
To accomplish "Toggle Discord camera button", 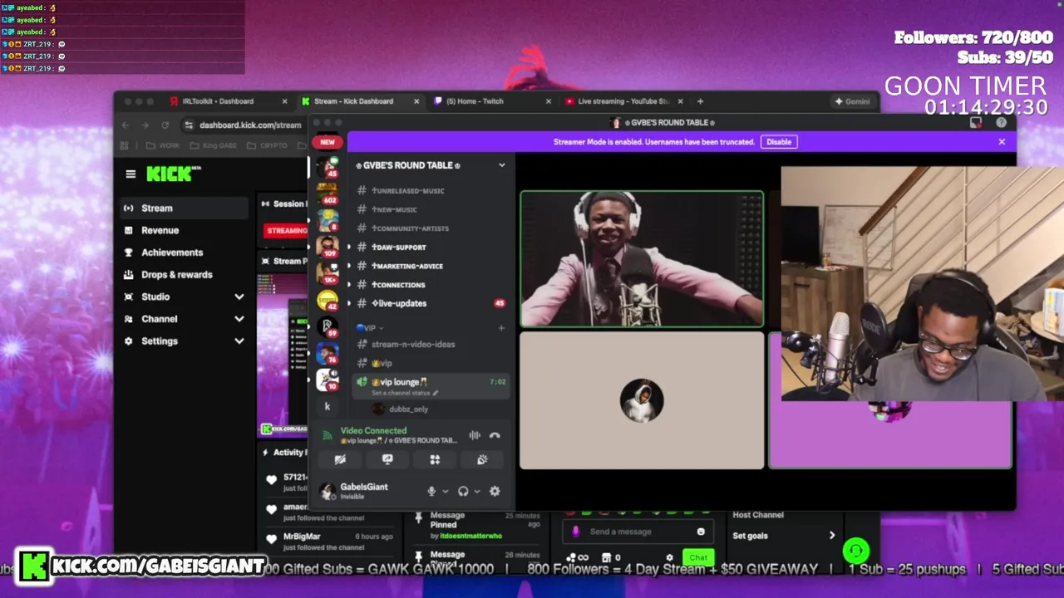I will tap(340, 459).
